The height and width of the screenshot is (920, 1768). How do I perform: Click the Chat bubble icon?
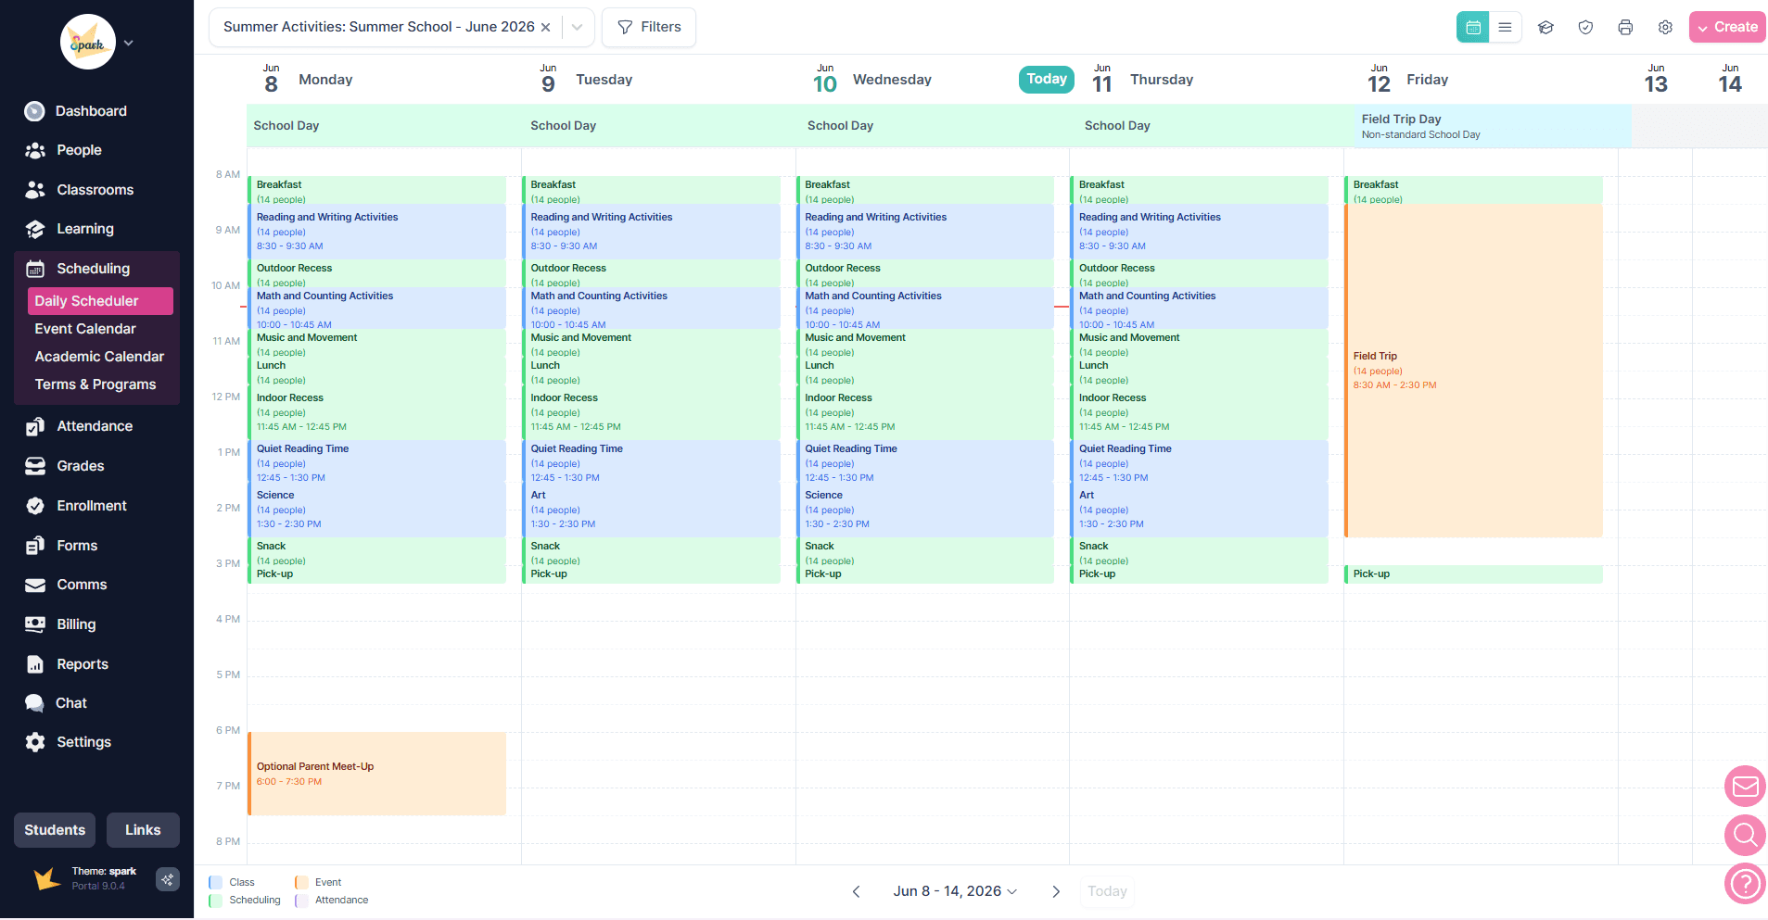(x=34, y=703)
